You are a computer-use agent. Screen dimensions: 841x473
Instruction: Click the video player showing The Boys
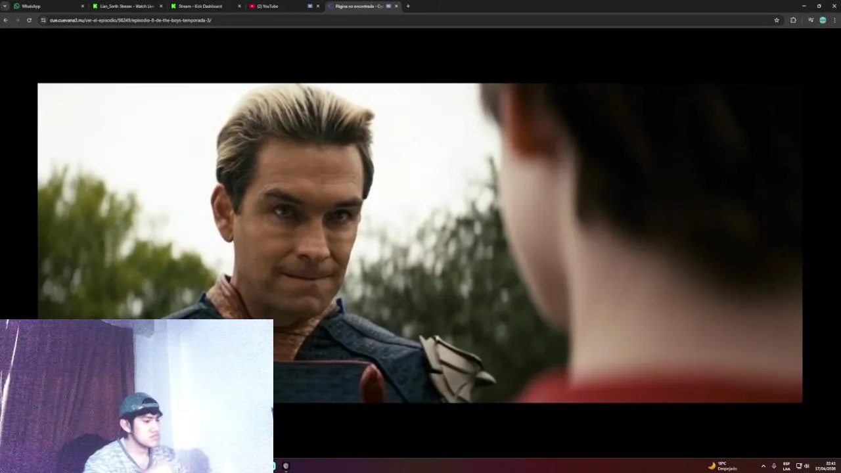click(420, 242)
